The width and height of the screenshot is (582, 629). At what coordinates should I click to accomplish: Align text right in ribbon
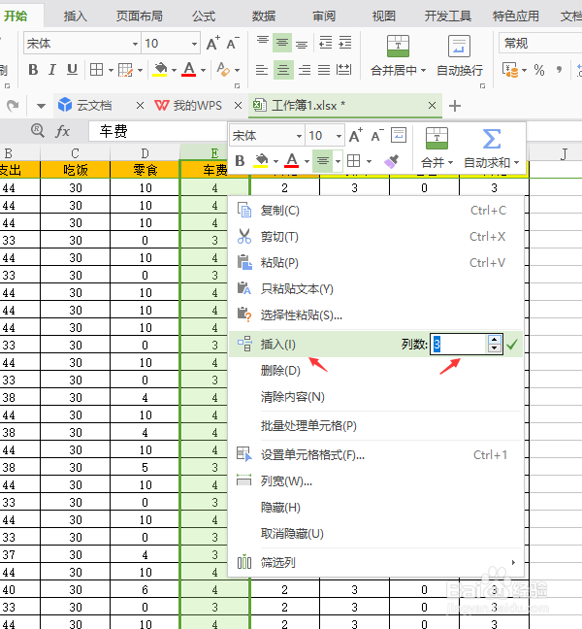pos(305,70)
